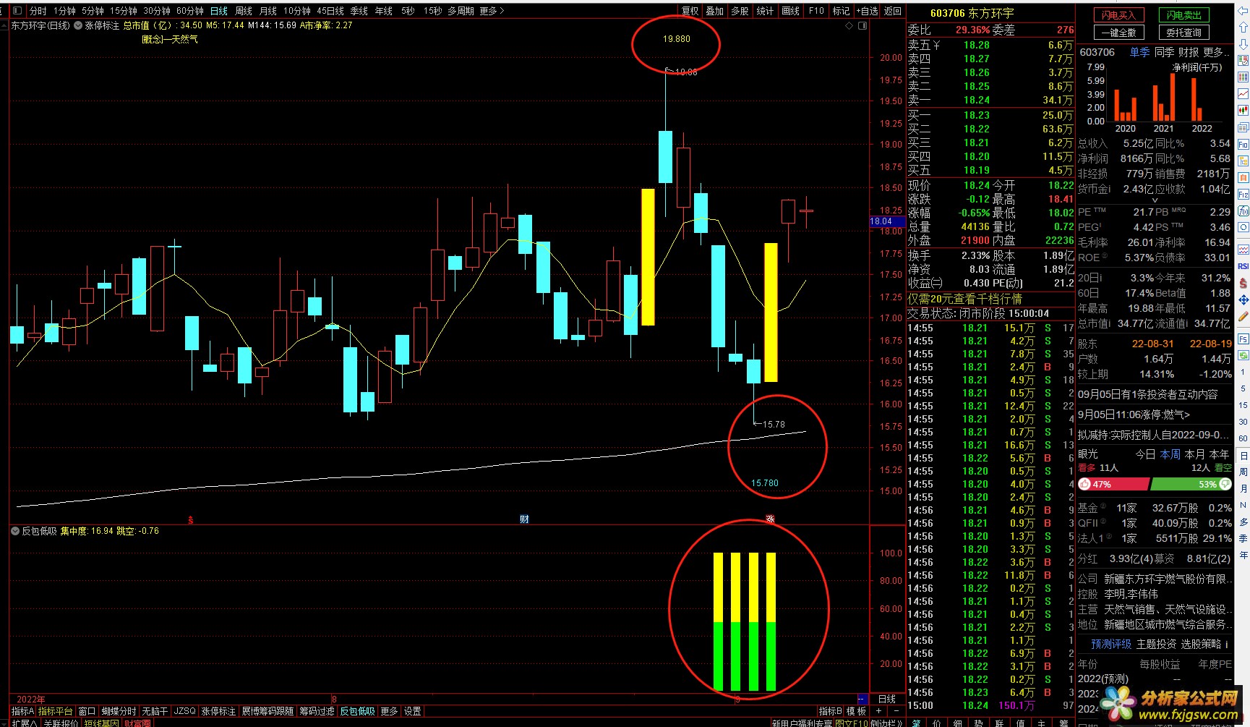Click the plus zoom button at bottom right
1250x727 pixels.
pyautogui.click(x=879, y=711)
